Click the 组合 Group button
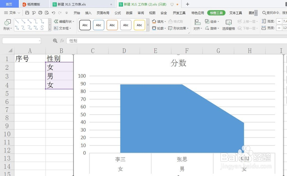 [213, 21]
